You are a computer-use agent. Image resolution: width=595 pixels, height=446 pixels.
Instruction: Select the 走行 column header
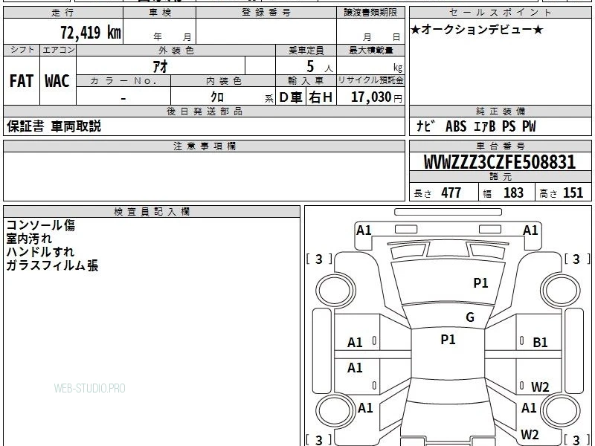pos(63,13)
